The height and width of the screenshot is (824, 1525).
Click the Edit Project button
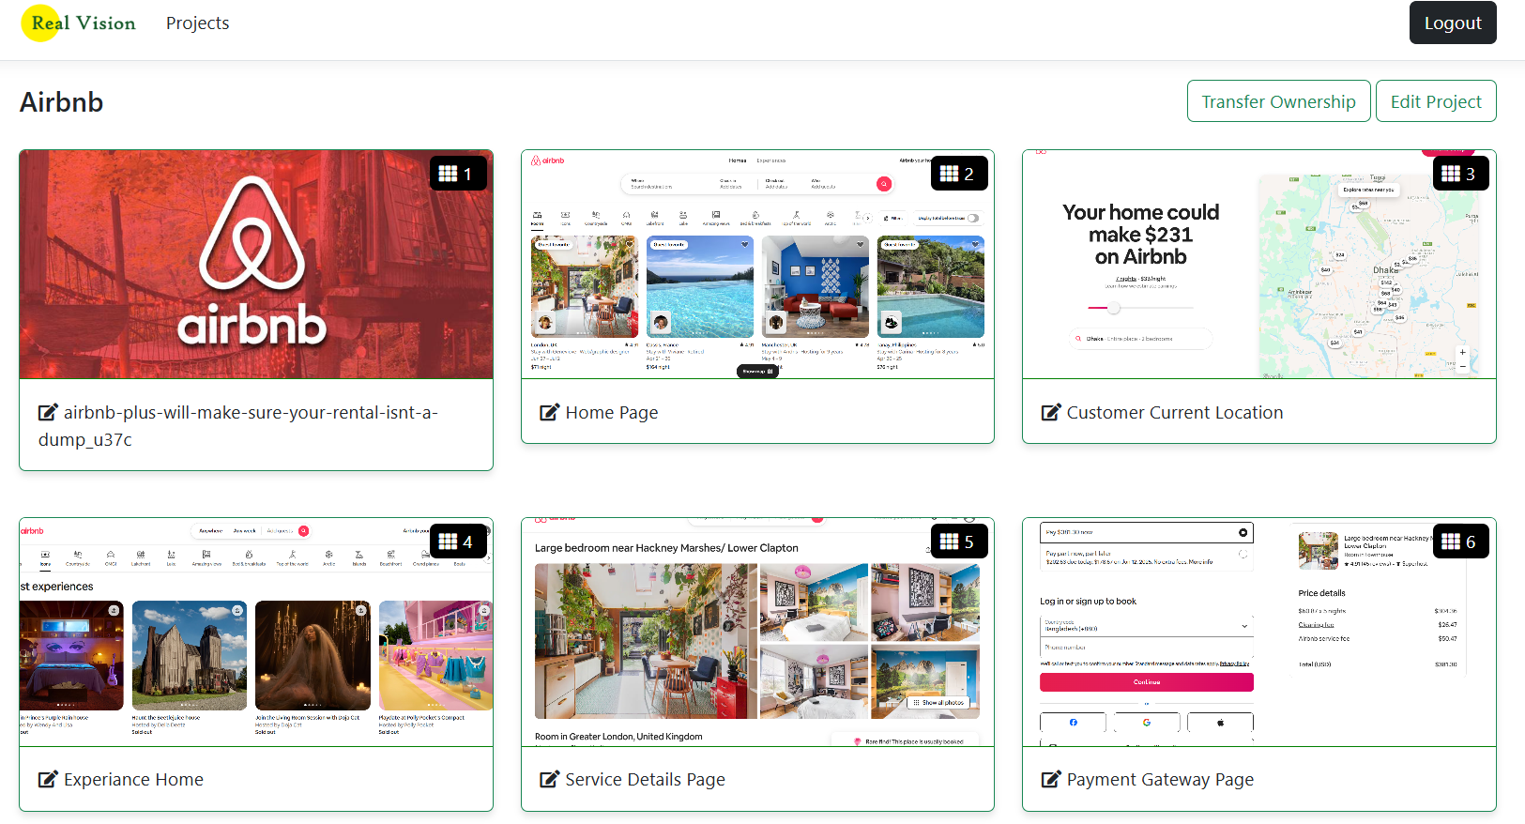coord(1435,101)
